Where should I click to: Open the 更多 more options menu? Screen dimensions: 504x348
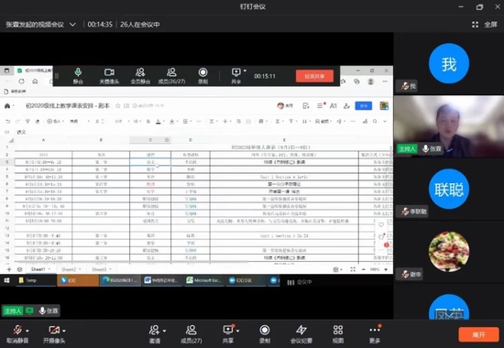tap(375, 334)
